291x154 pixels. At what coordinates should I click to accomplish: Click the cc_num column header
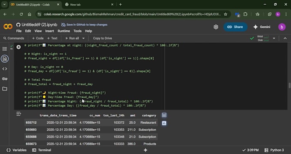point(95,115)
